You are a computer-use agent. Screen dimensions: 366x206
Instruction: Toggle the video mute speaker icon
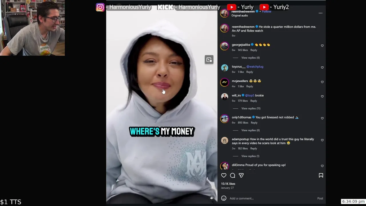click(x=212, y=198)
